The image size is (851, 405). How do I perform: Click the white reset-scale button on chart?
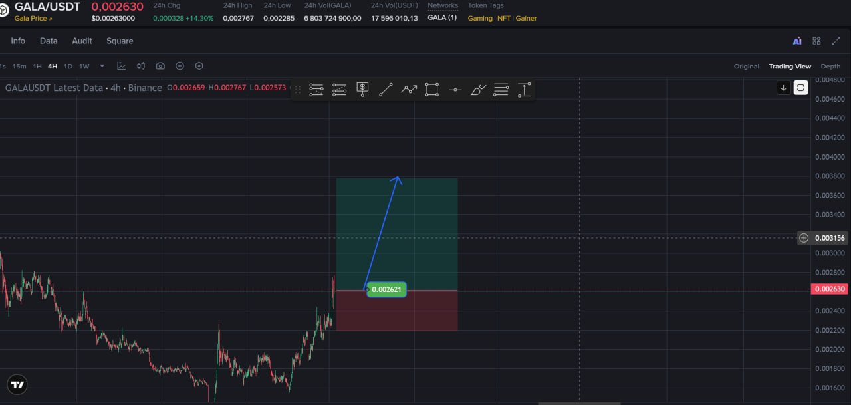(801, 88)
